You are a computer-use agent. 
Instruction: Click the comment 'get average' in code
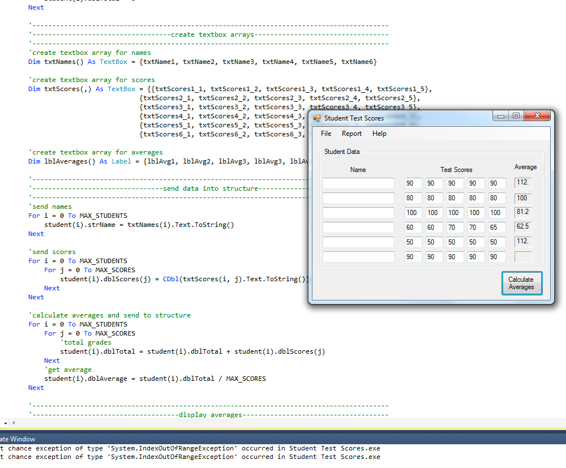click(x=68, y=370)
